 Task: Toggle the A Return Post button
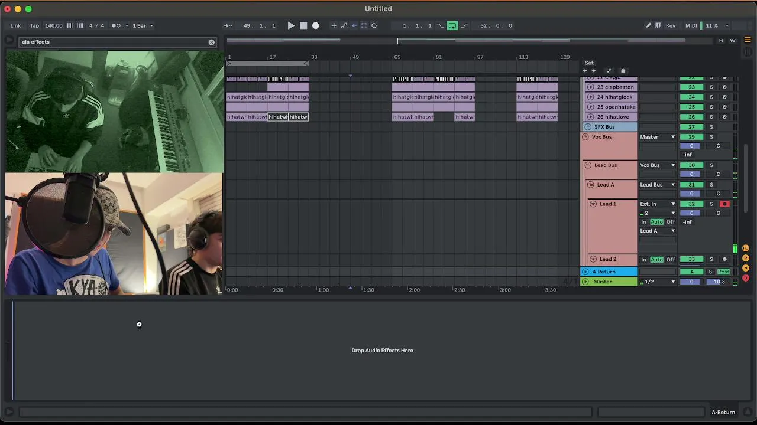point(723,272)
